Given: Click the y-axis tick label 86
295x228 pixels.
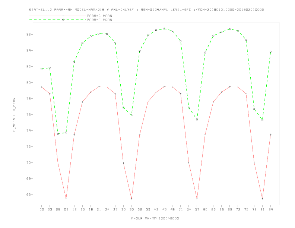Looking at the screenshot, I should coord(28,35).
